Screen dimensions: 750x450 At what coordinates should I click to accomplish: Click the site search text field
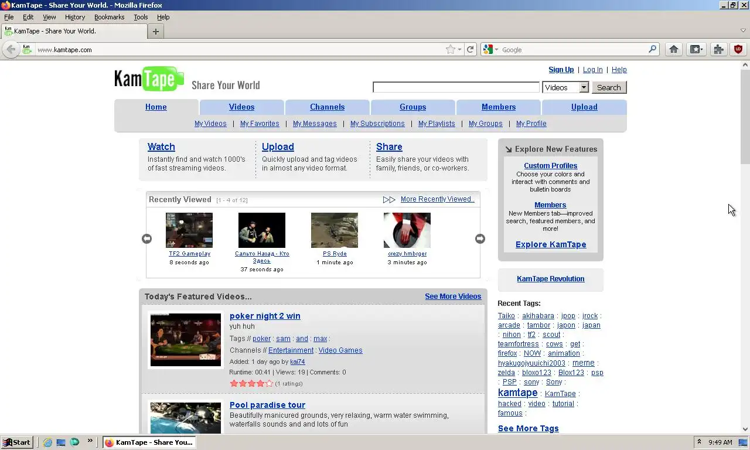click(456, 87)
